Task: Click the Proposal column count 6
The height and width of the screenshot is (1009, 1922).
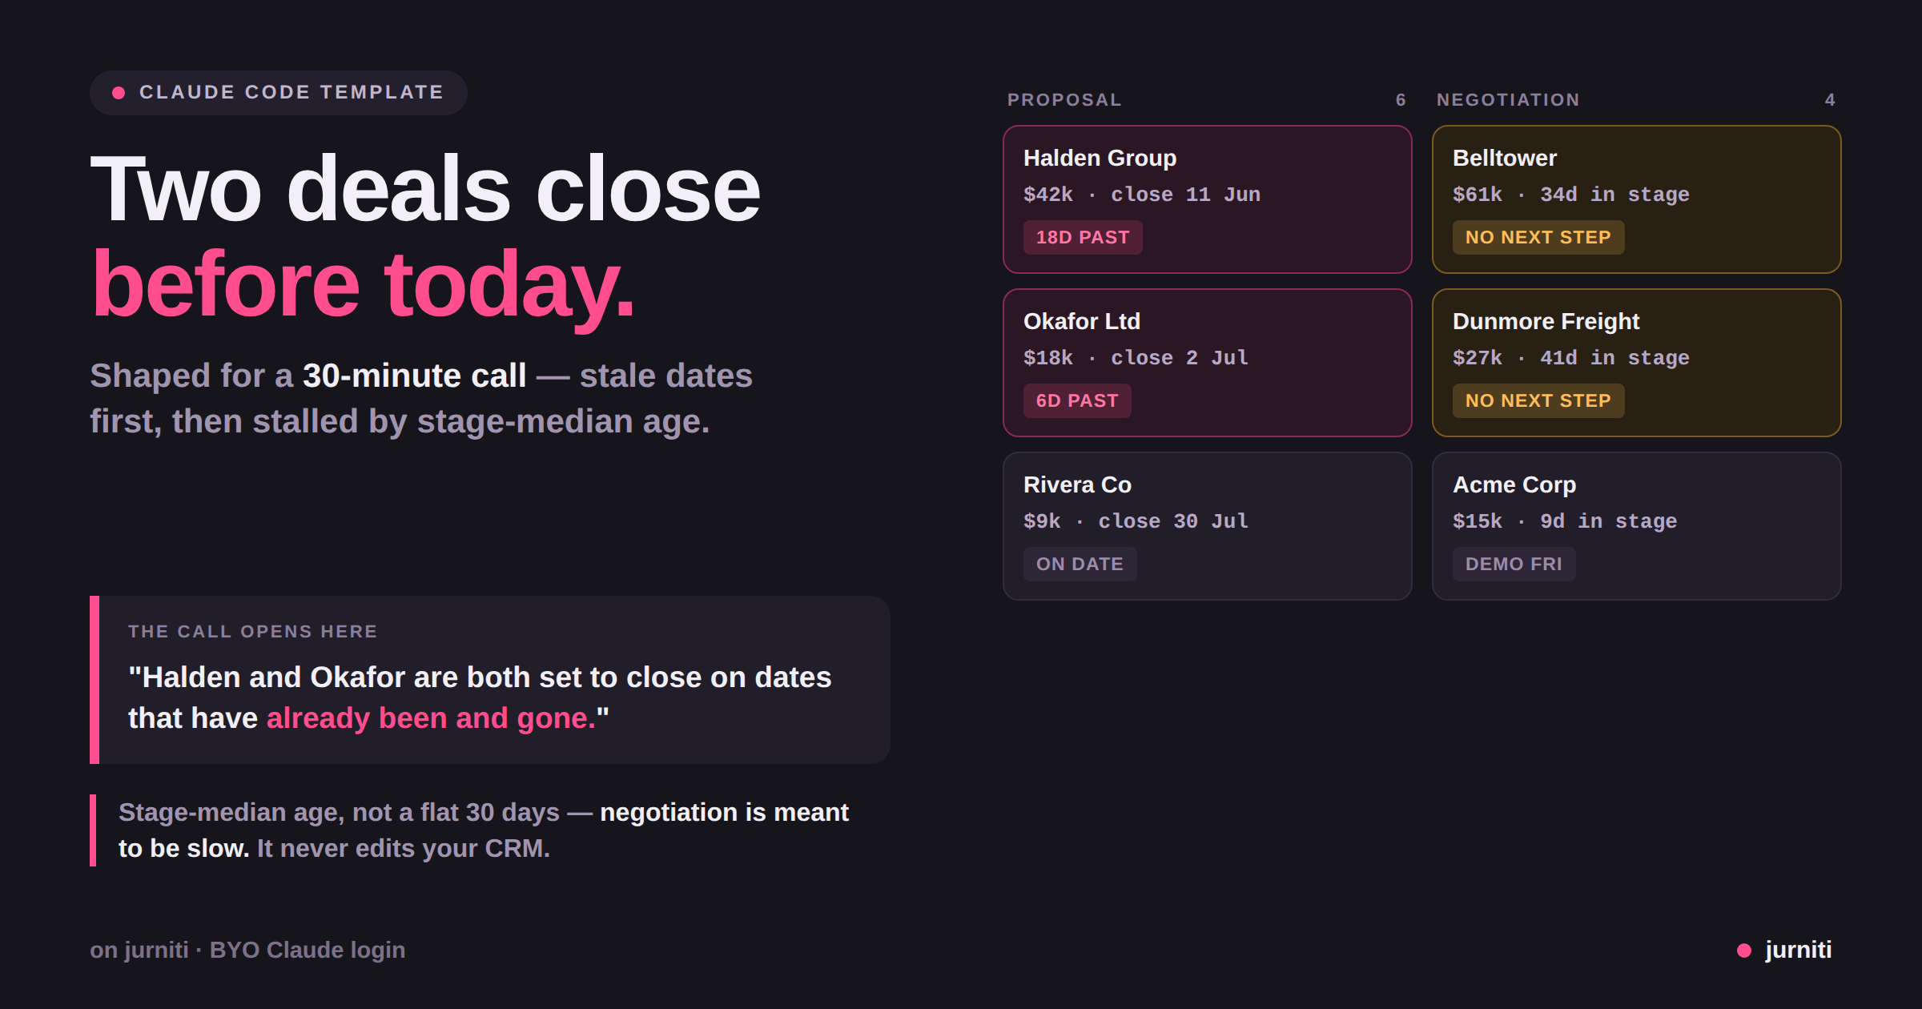Action: click(1401, 100)
